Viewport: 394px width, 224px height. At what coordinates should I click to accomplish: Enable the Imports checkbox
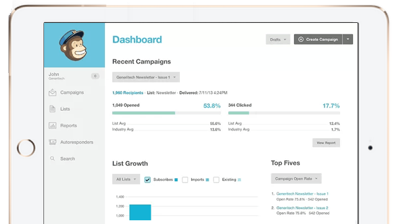(185, 179)
